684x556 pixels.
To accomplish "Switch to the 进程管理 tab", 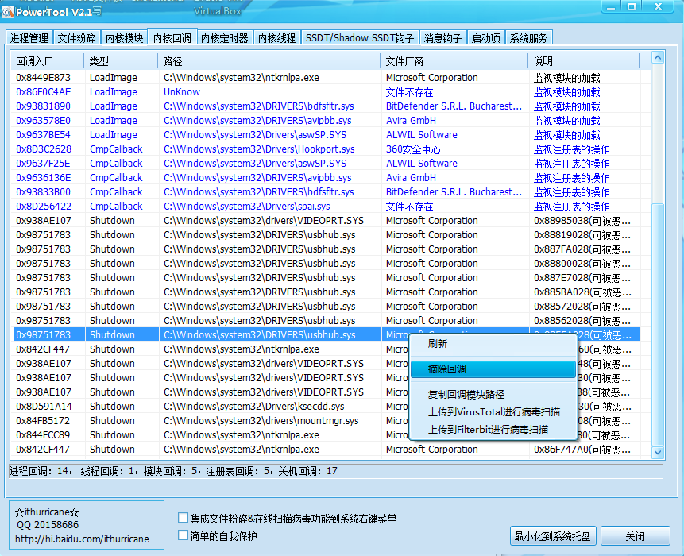I will [x=29, y=38].
